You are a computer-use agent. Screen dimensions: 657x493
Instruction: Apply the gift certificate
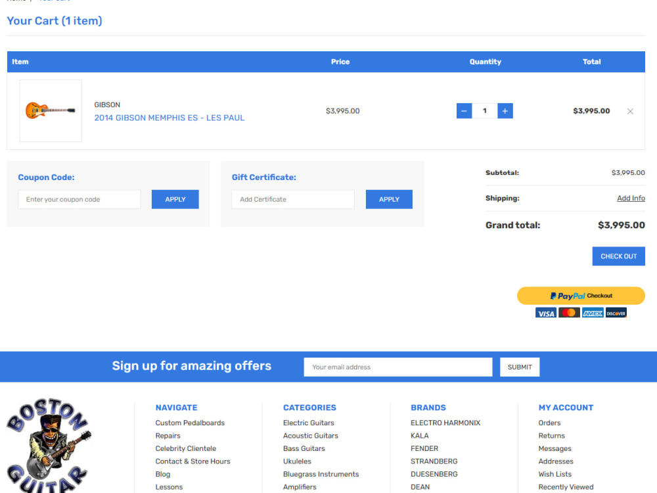[x=389, y=200]
